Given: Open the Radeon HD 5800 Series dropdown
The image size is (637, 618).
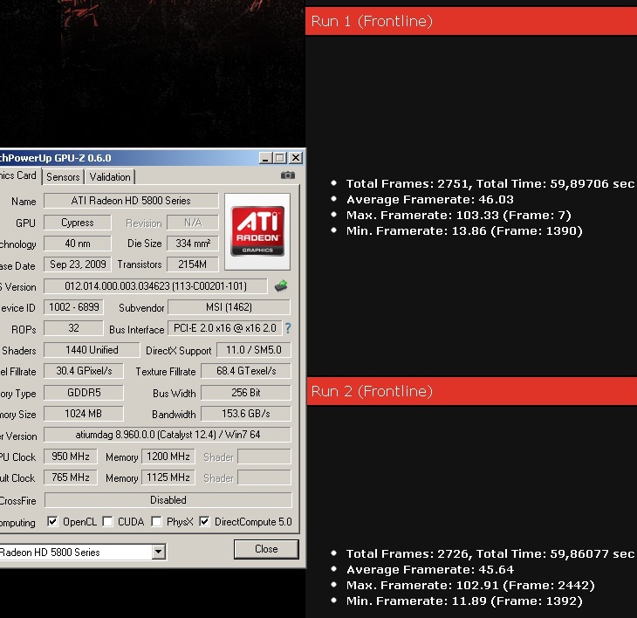Looking at the screenshot, I should [x=158, y=552].
